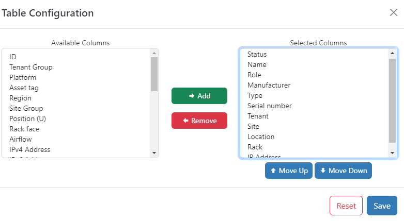
Task: Click the green Add button
Action: tap(199, 96)
